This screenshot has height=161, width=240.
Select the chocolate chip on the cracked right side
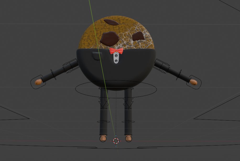(x=138, y=36)
